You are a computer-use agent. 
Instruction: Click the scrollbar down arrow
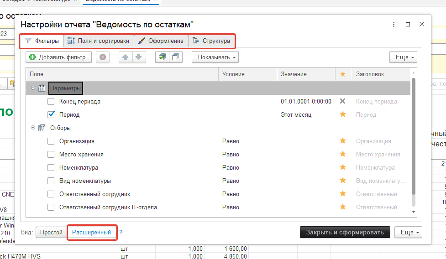[x=414, y=212]
